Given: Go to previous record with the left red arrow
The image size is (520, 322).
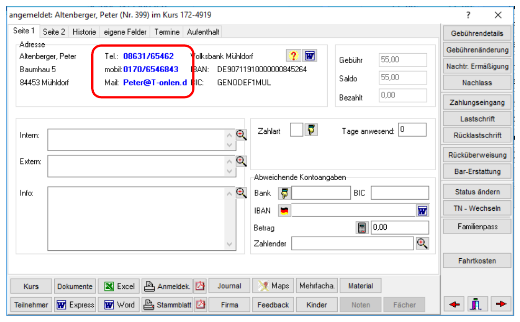Looking at the screenshot, I should 454,304.
